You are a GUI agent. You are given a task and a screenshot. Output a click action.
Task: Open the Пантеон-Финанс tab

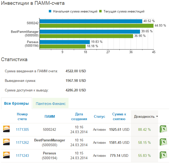click(x=51, y=104)
